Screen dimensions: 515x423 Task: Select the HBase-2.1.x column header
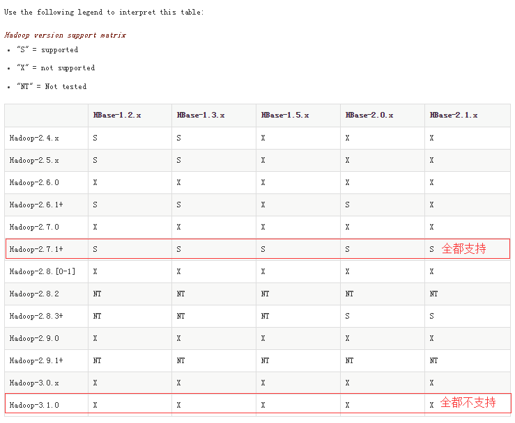point(454,115)
